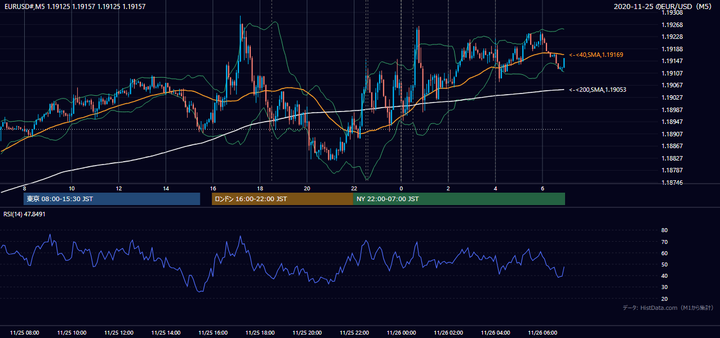Screen dimensions: 720x338
Task: Click price level 1.18987 on the axis
Action: click(673, 110)
